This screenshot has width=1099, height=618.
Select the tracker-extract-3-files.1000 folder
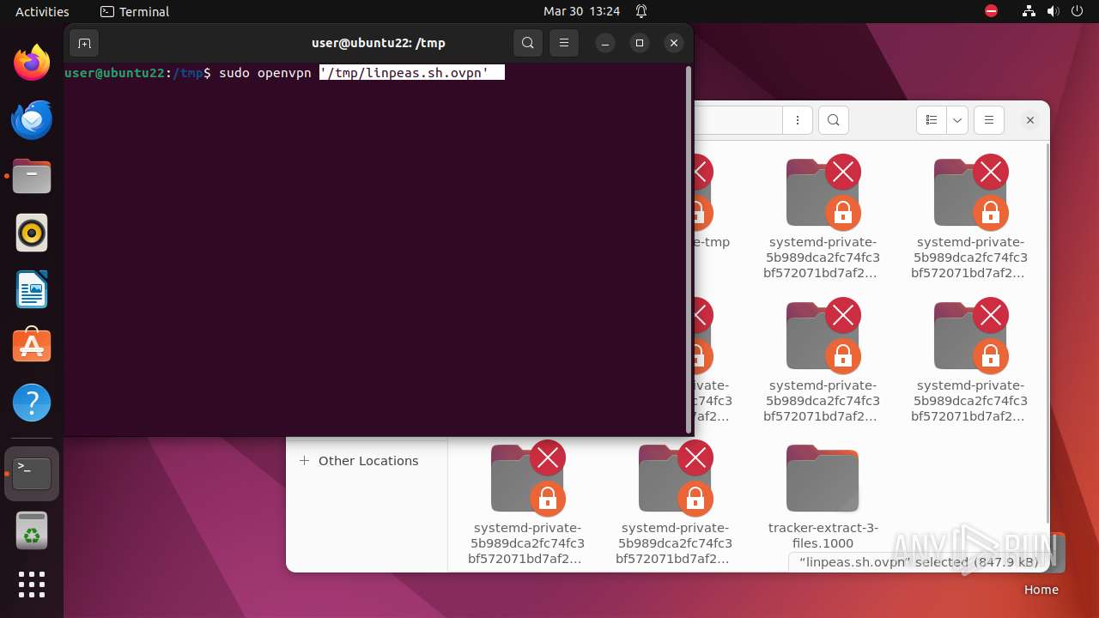click(823, 497)
